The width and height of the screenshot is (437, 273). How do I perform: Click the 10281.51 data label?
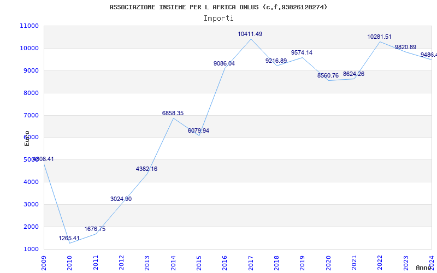coord(379,37)
